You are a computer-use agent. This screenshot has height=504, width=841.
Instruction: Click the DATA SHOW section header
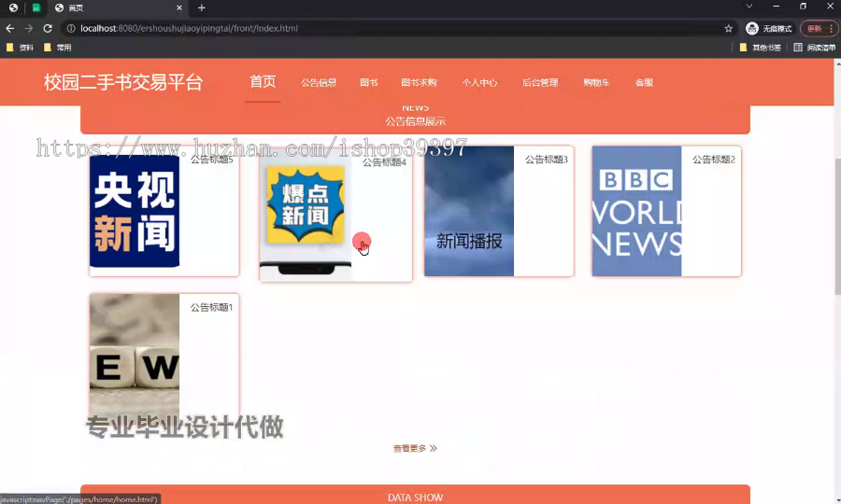(415, 497)
